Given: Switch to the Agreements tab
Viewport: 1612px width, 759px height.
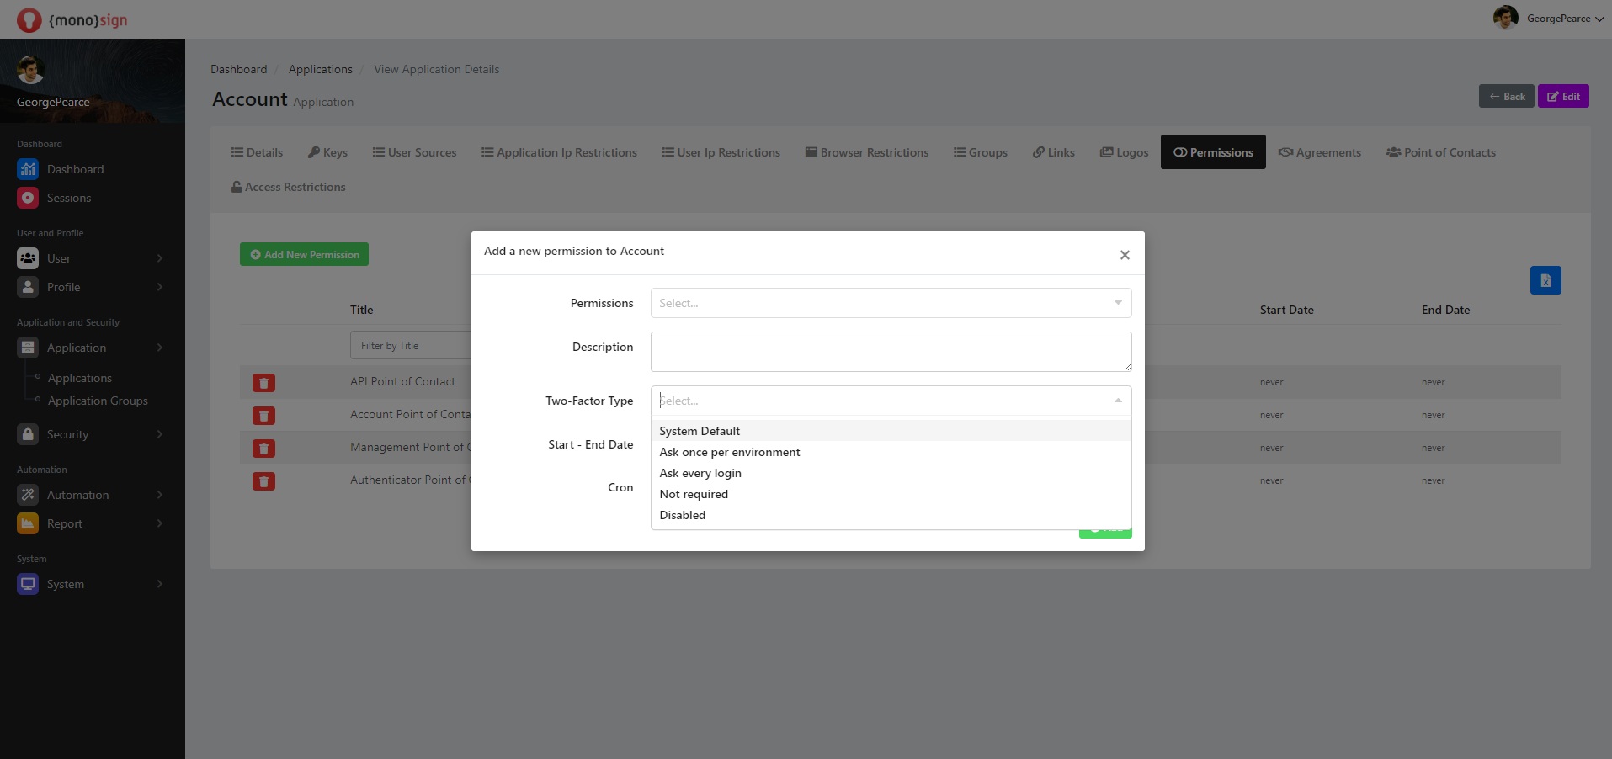Looking at the screenshot, I should click(x=1319, y=152).
